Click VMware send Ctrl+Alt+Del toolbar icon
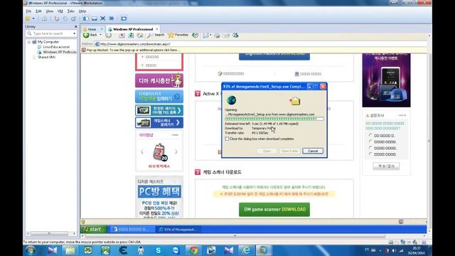Viewport: 455px width, 256px height. coord(44,18)
